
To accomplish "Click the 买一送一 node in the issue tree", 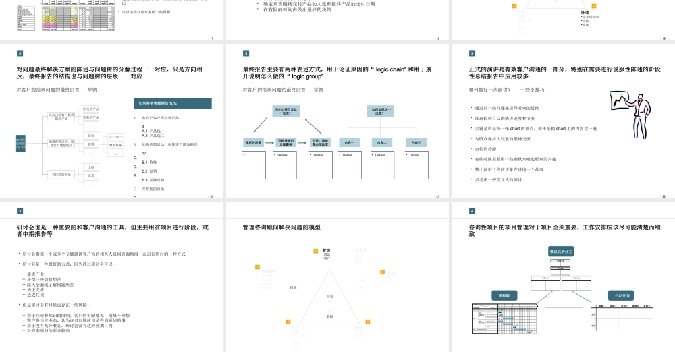I will (x=115, y=137).
